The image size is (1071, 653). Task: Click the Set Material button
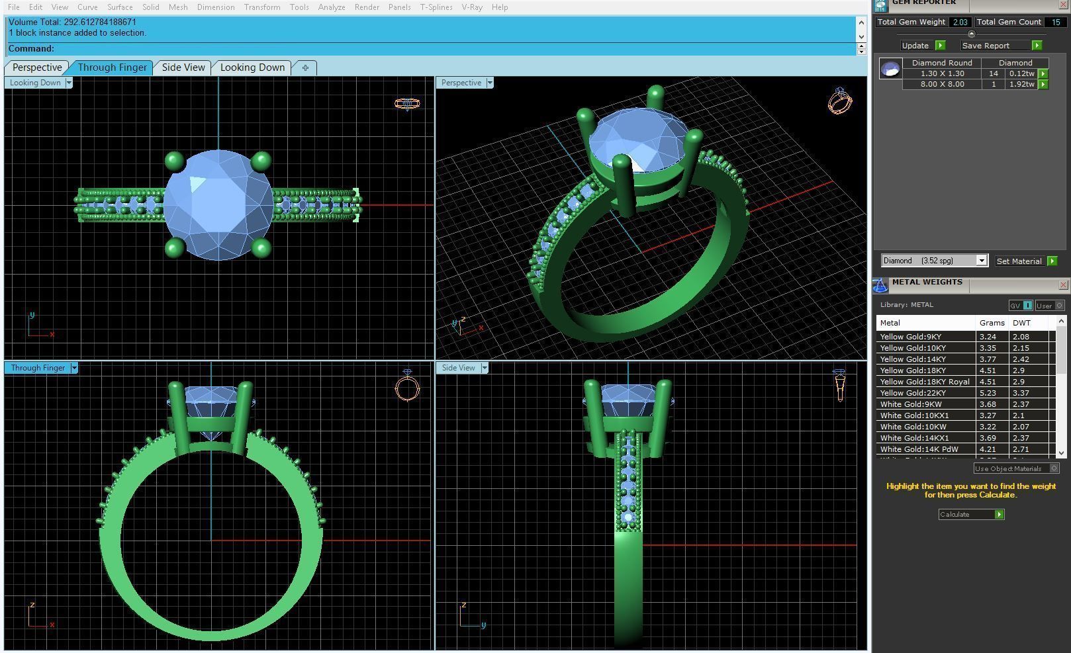pyautogui.click(x=1019, y=261)
